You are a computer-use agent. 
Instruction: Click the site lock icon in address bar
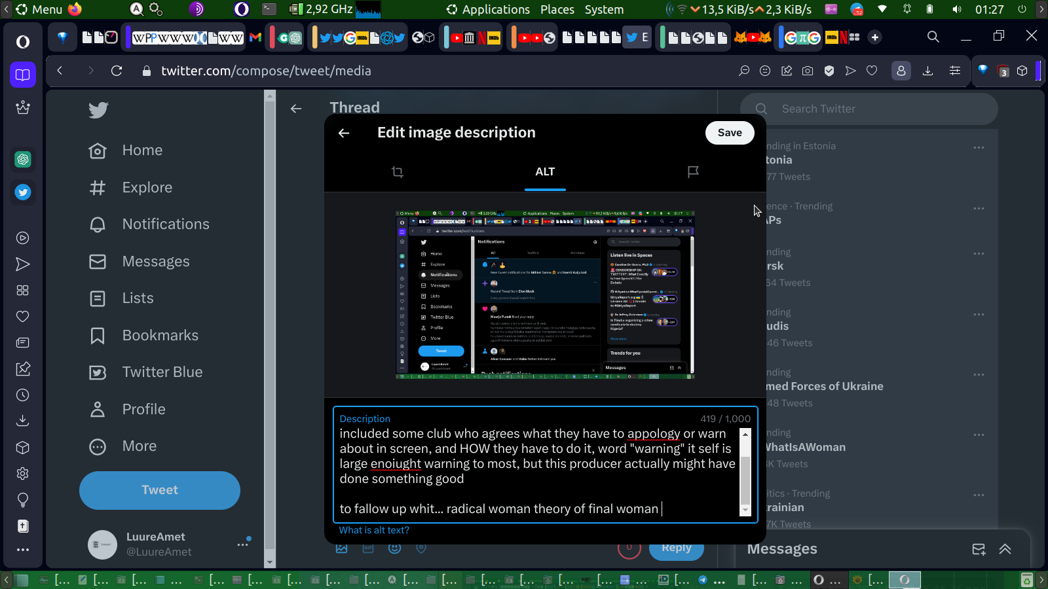tap(147, 71)
